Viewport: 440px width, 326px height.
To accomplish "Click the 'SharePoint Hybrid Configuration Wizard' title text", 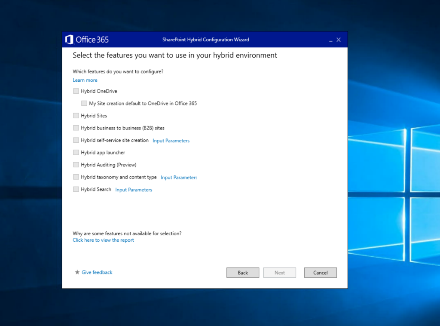I will pos(206,40).
